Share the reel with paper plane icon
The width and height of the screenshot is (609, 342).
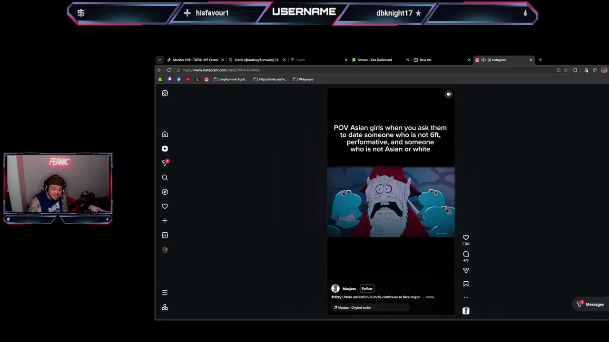(466, 270)
